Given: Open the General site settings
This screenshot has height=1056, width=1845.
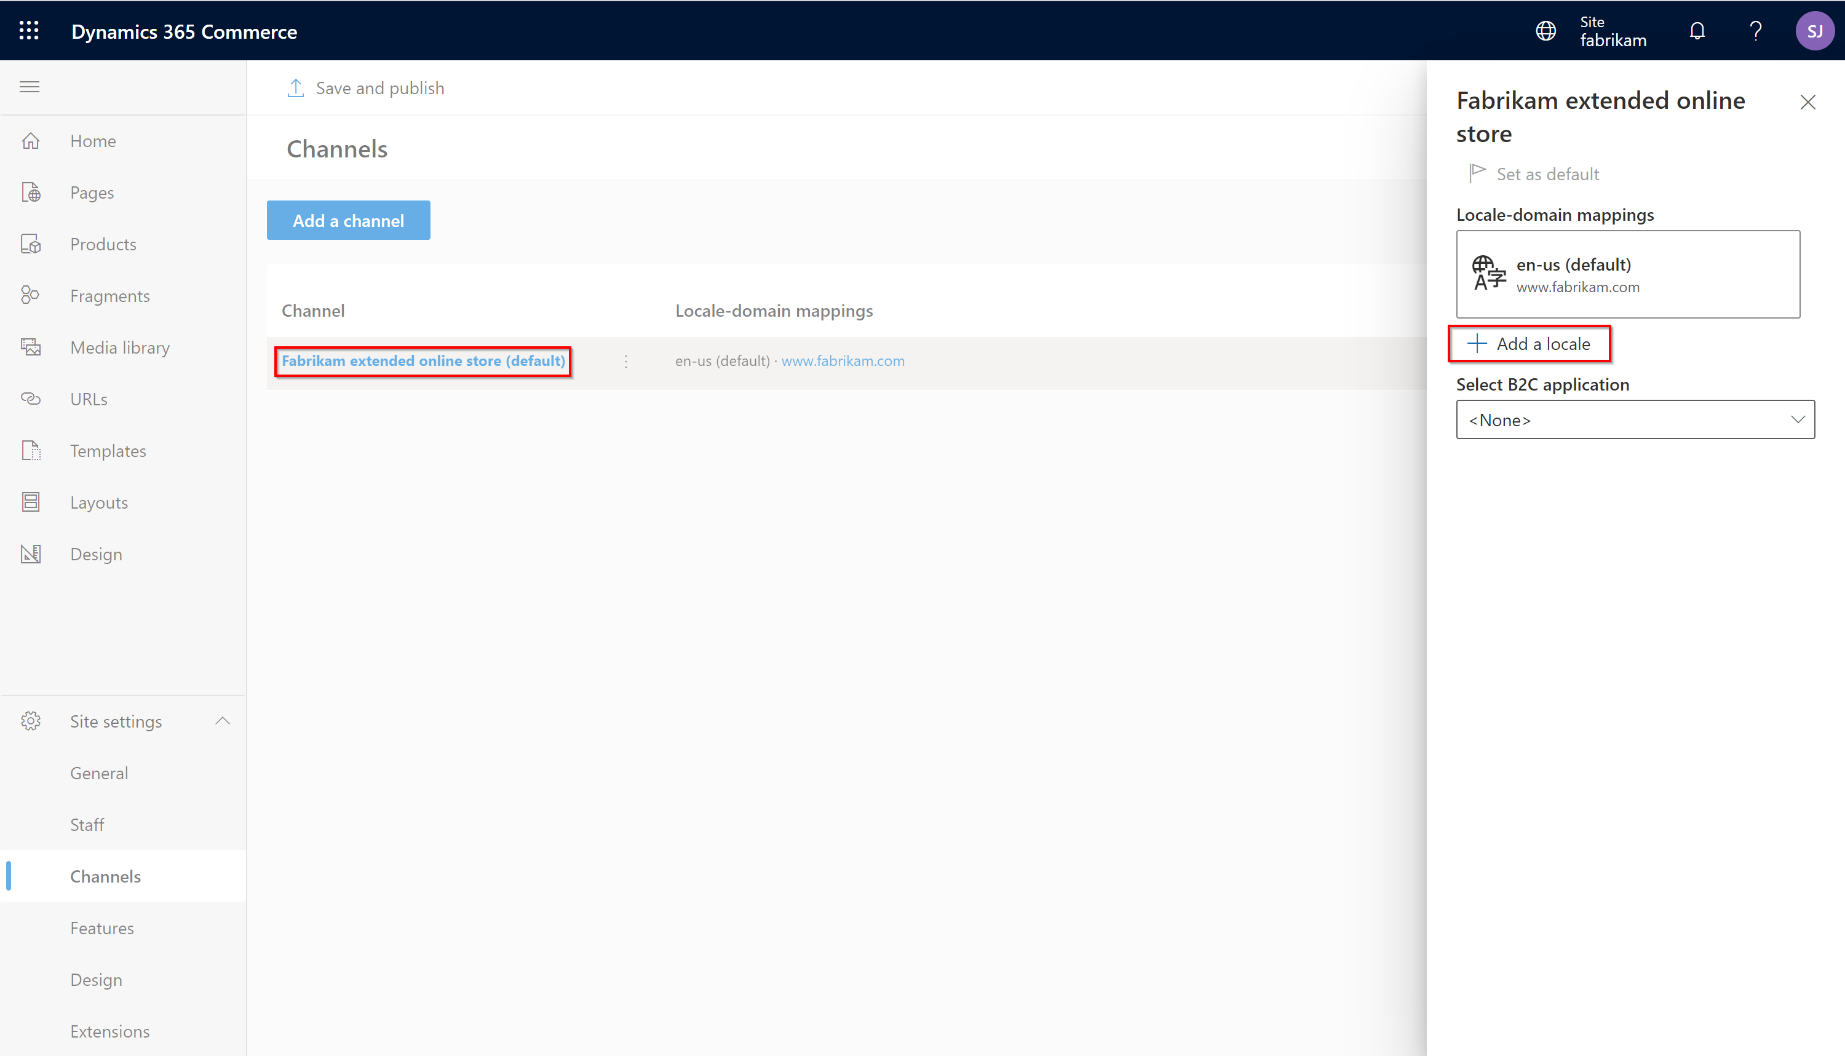Looking at the screenshot, I should pos(99,772).
